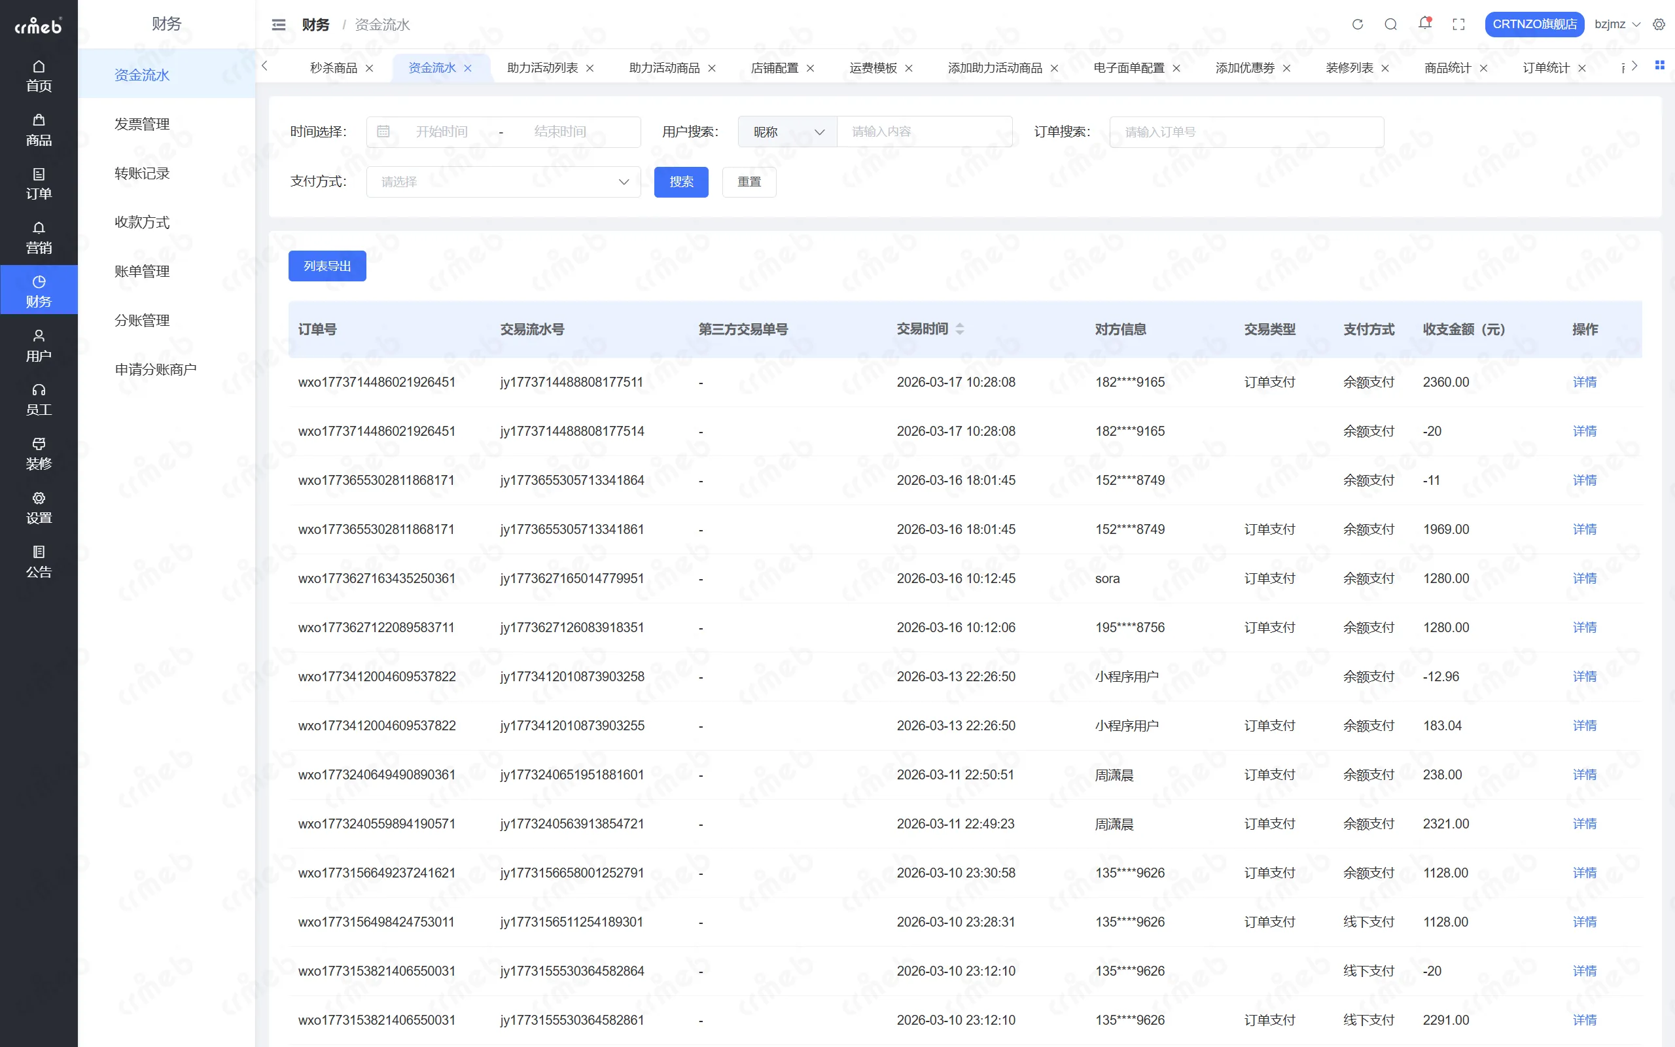This screenshot has height=1047, width=1675.
Task: Open the 支付方式 payment method dropdown
Action: pyautogui.click(x=503, y=181)
